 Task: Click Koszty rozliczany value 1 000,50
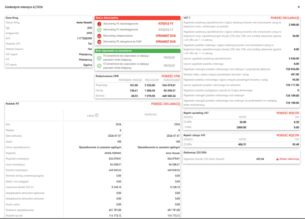(x=150, y=91)
